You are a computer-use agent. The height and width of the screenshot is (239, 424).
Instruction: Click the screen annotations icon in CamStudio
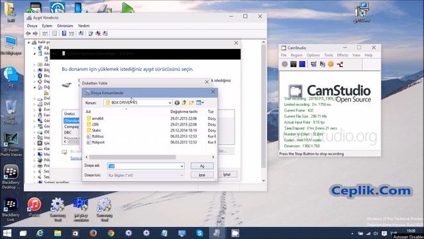pos(313,64)
